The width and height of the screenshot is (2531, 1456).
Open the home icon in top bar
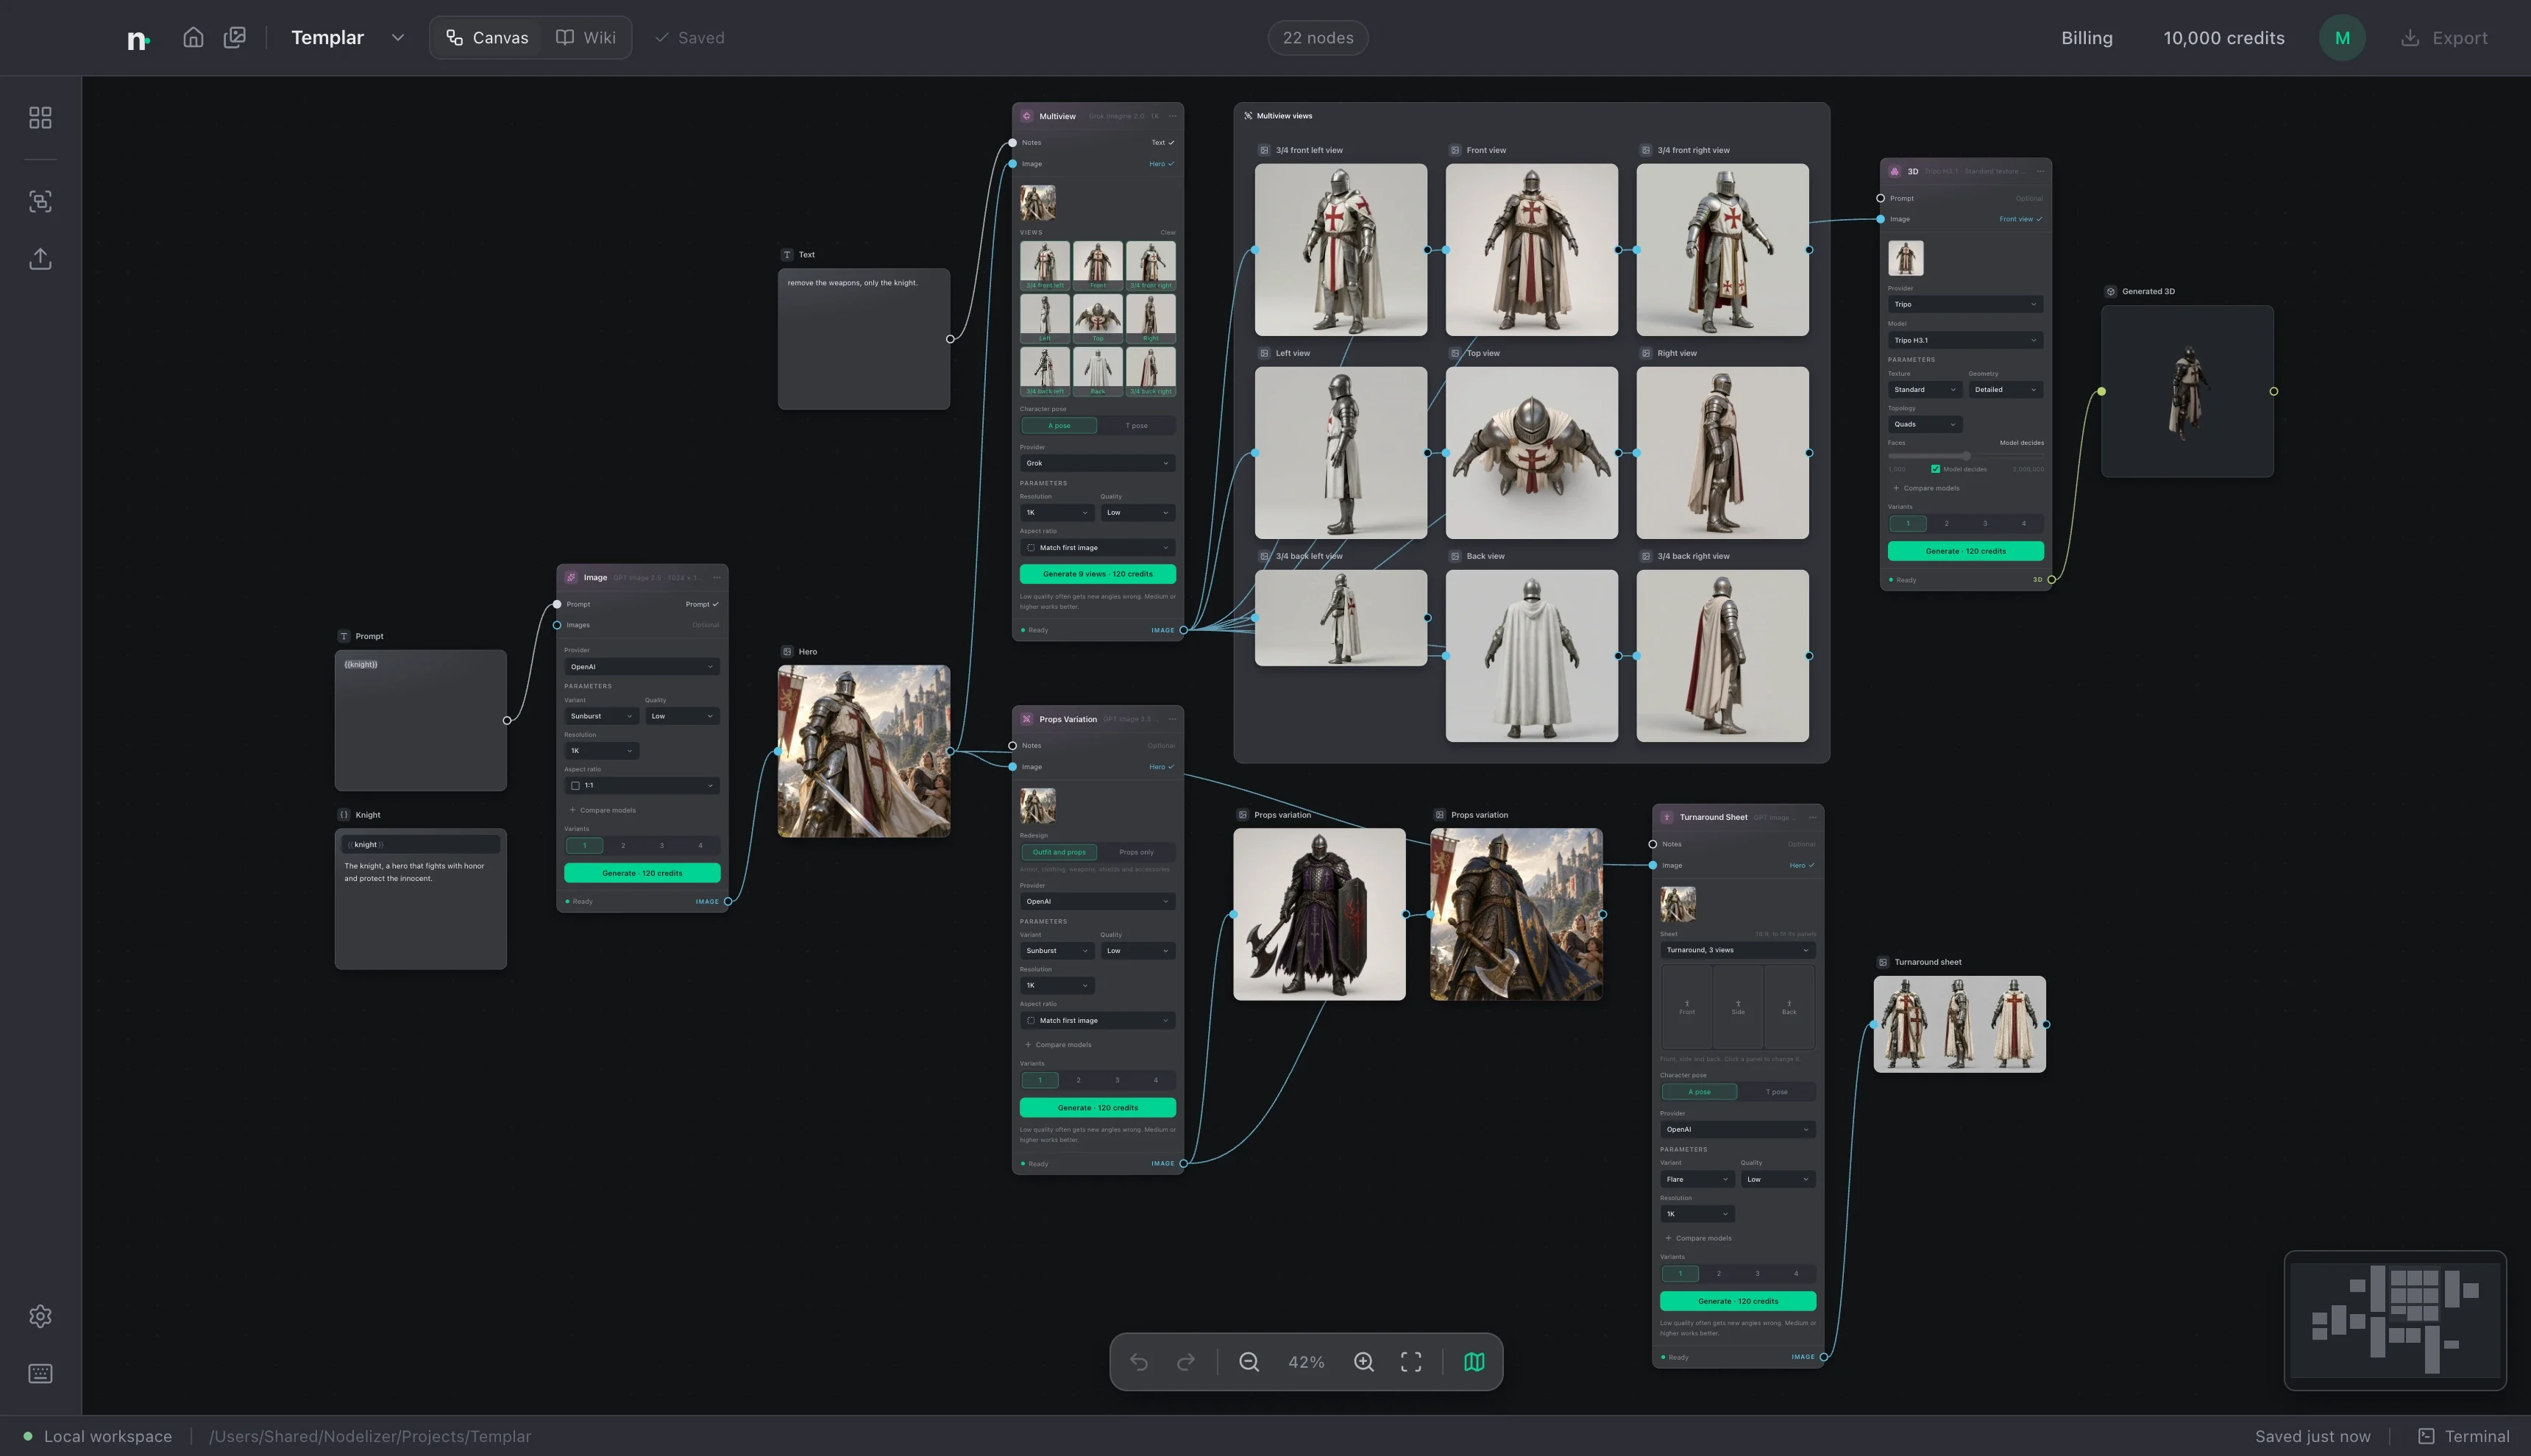[x=193, y=37]
